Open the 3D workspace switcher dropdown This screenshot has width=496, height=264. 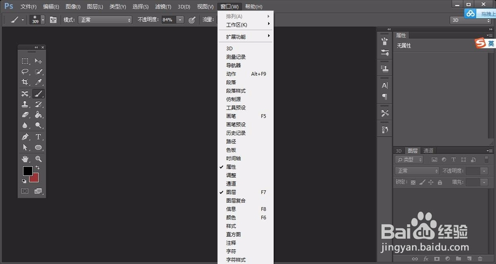(x=470, y=20)
